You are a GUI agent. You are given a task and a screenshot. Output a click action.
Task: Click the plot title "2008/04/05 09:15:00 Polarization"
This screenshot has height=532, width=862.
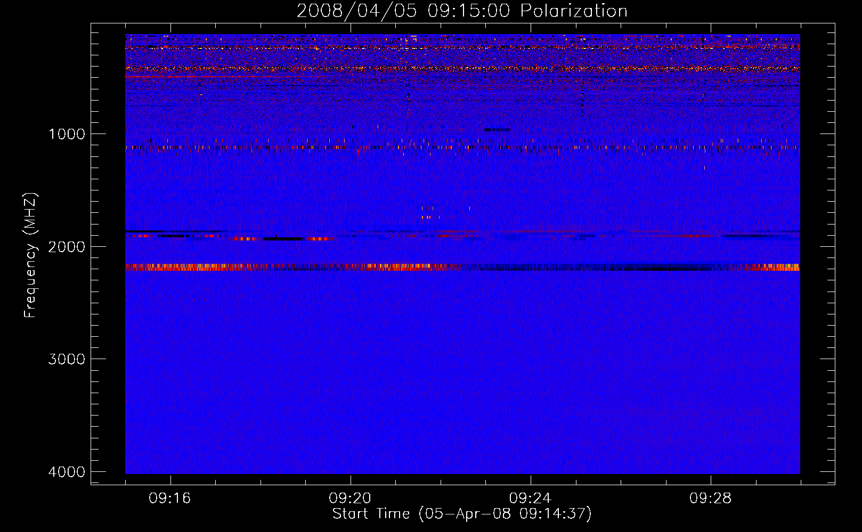462,11
